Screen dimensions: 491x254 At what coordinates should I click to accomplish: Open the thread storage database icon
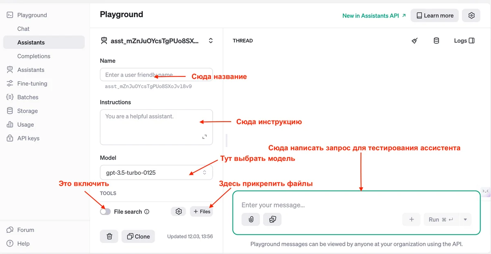436,41
